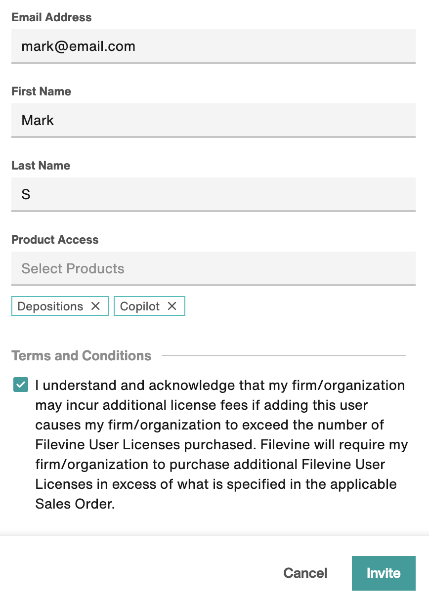429x602 pixels.
Task: Select the Copilot chip label
Action: pos(140,306)
